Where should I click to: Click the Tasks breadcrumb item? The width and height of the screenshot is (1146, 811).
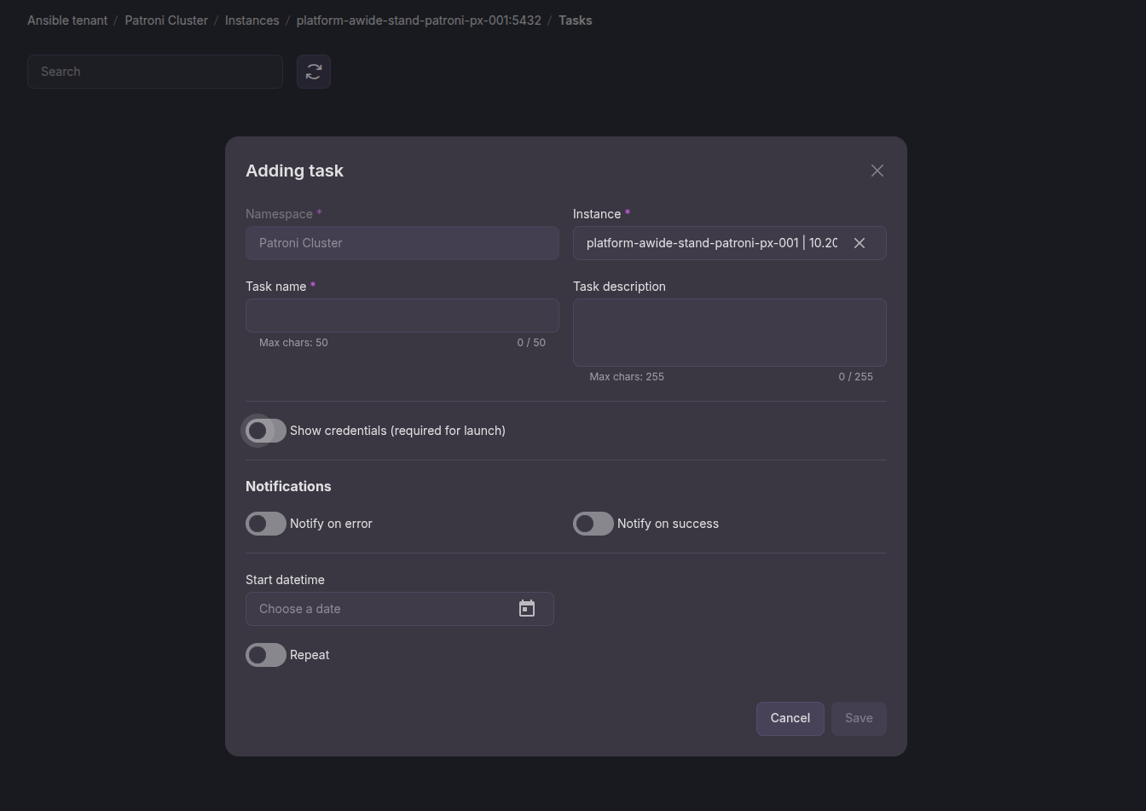[x=575, y=20]
